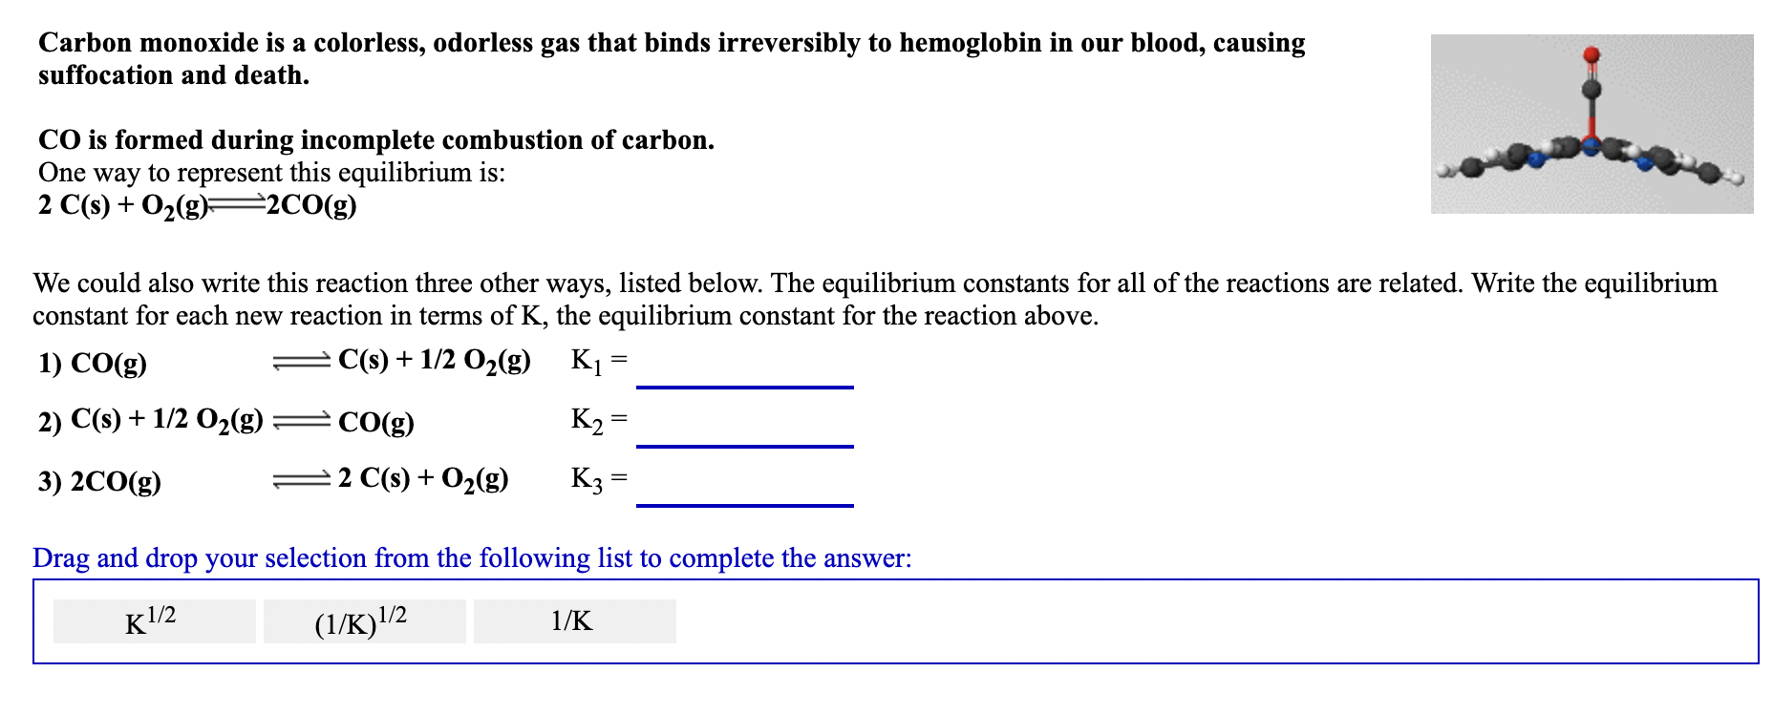Click the K2 = label
This screenshot has height=714, width=1773.
tap(599, 420)
